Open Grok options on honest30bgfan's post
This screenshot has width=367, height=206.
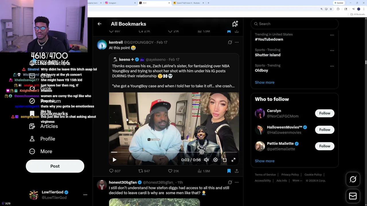pyautogui.click(x=230, y=182)
